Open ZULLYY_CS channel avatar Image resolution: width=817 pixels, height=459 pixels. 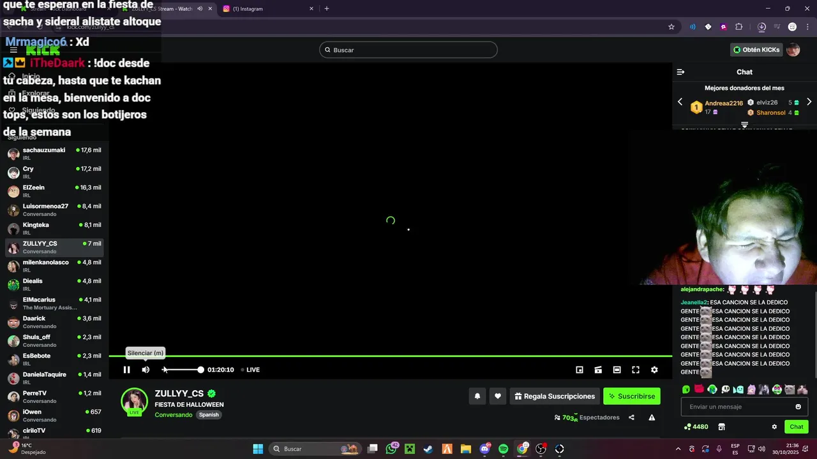pos(135,401)
